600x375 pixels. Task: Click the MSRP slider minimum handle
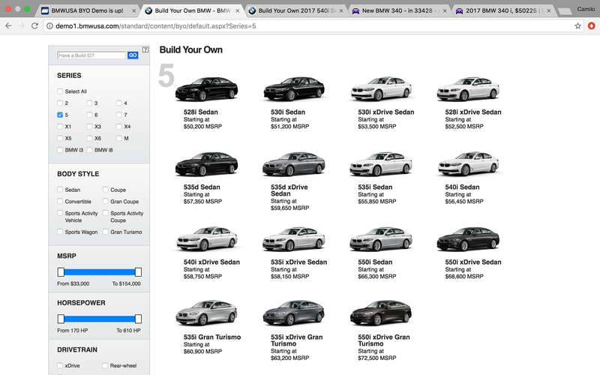point(61,272)
